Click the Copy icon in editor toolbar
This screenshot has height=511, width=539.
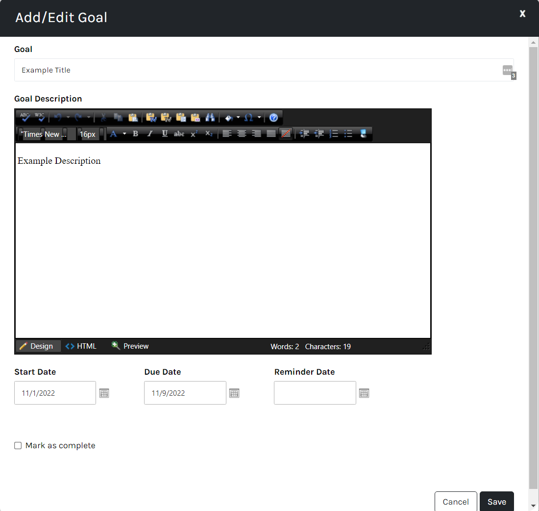click(x=118, y=118)
